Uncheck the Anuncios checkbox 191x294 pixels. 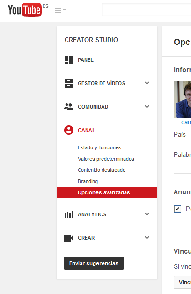(x=177, y=209)
